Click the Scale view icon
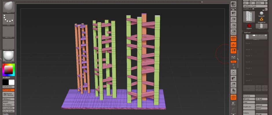The image size is (272, 115). [233, 85]
